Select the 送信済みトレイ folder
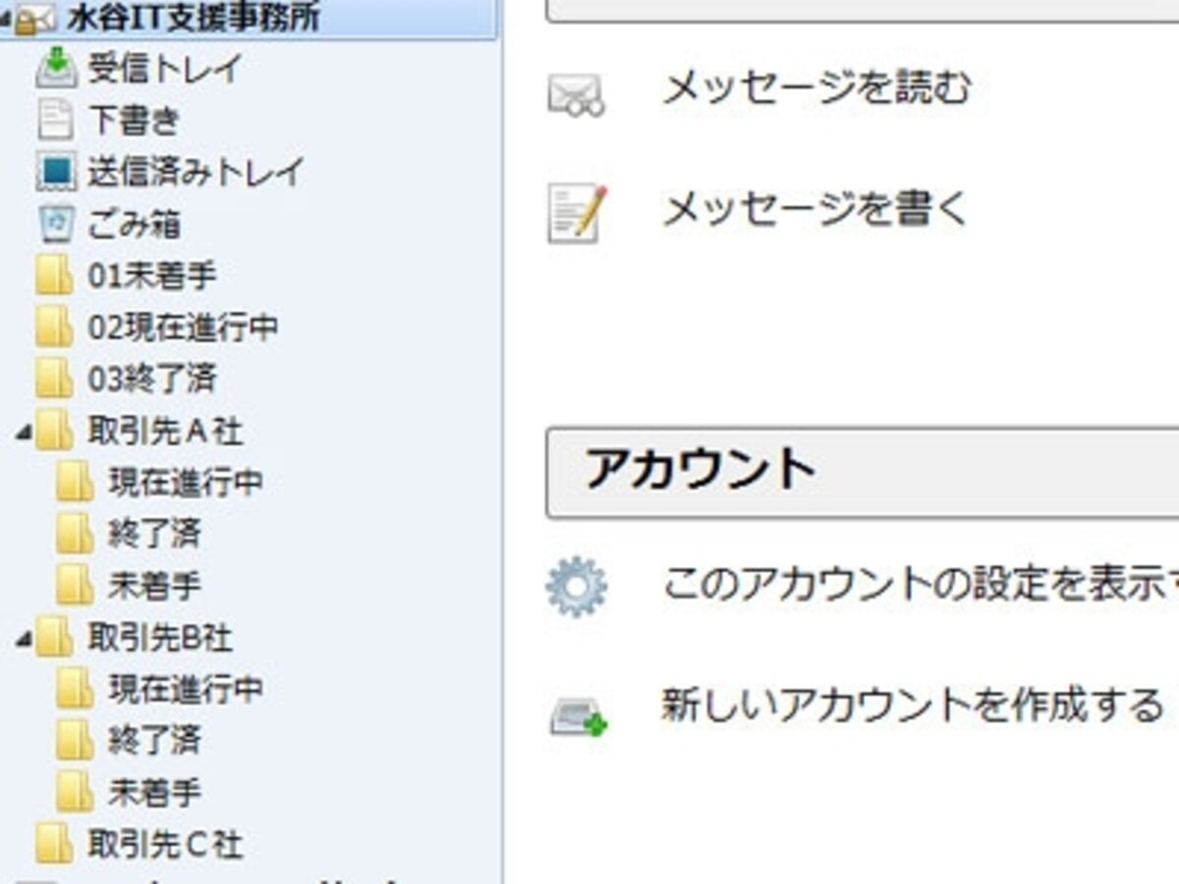 point(196,173)
